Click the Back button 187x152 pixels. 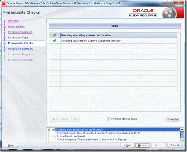tap(128, 145)
